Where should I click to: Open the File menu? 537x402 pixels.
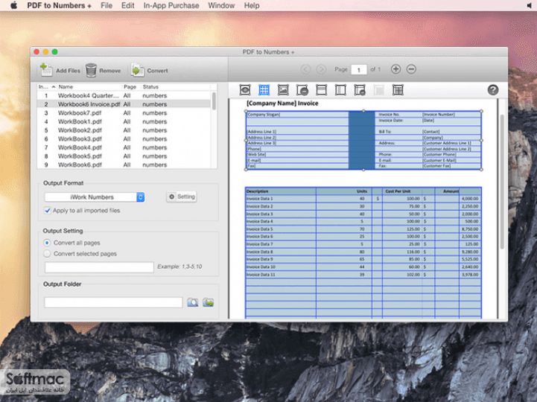click(x=107, y=5)
